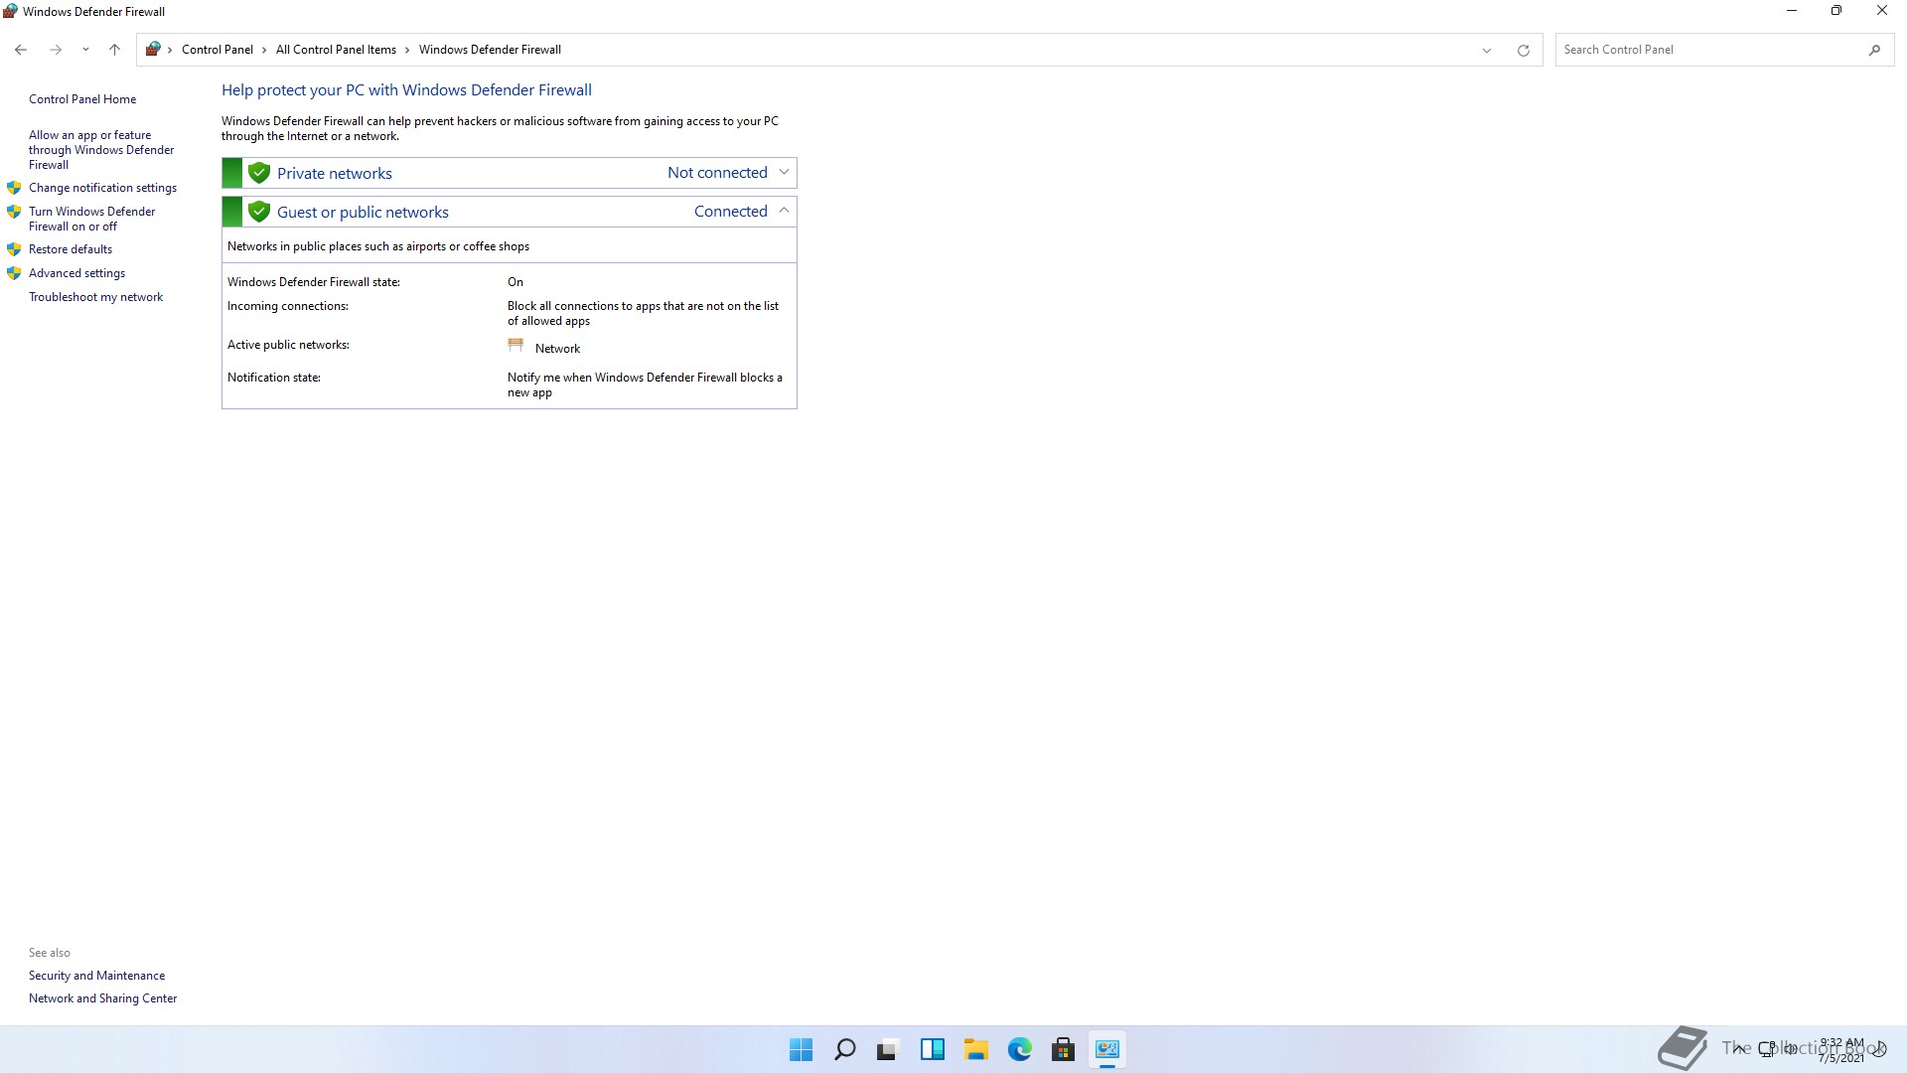Open Troubleshoot my network

(95, 297)
